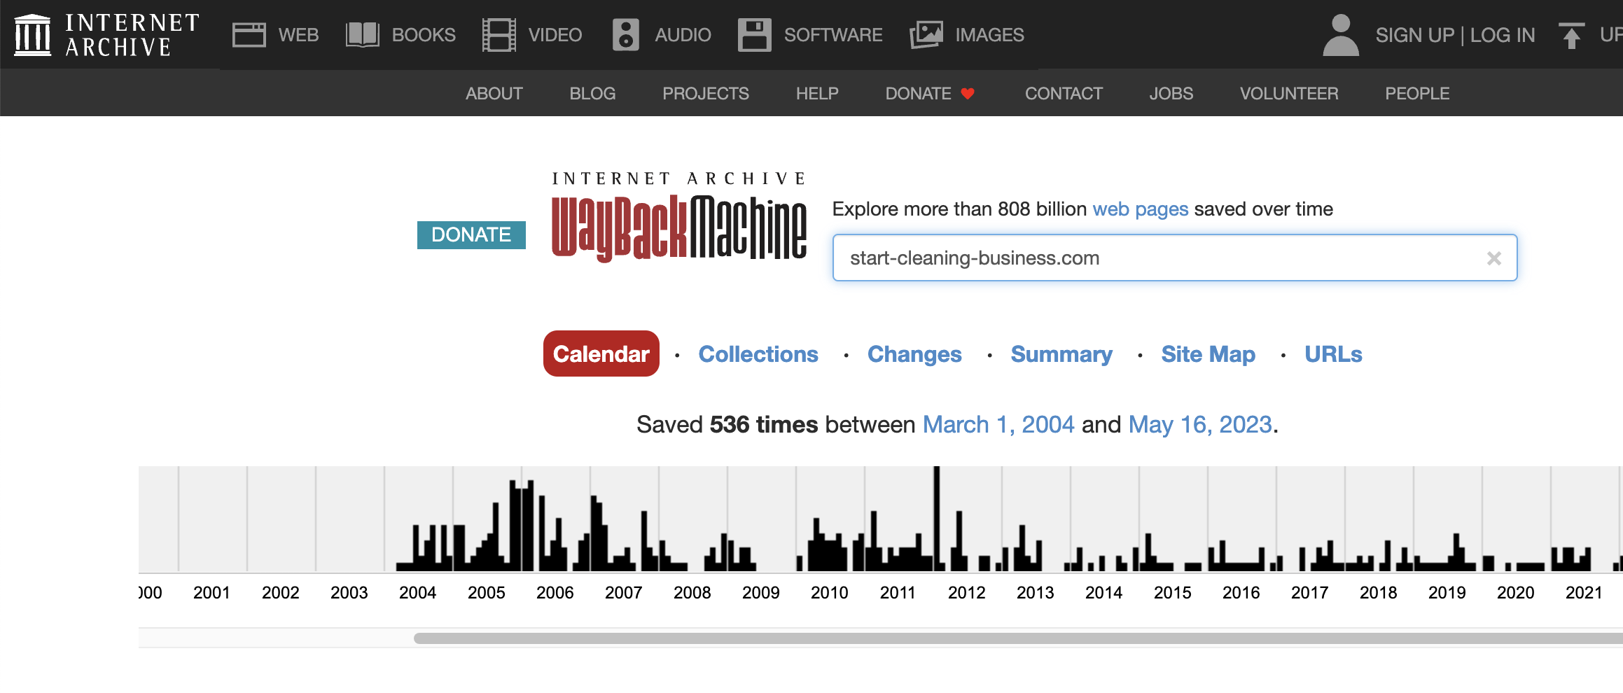
Task: Click the user avatar icon
Action: [x=1340, y=35]
